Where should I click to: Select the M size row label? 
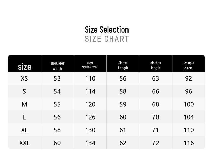pyautogui.click(x=24, y=104)
